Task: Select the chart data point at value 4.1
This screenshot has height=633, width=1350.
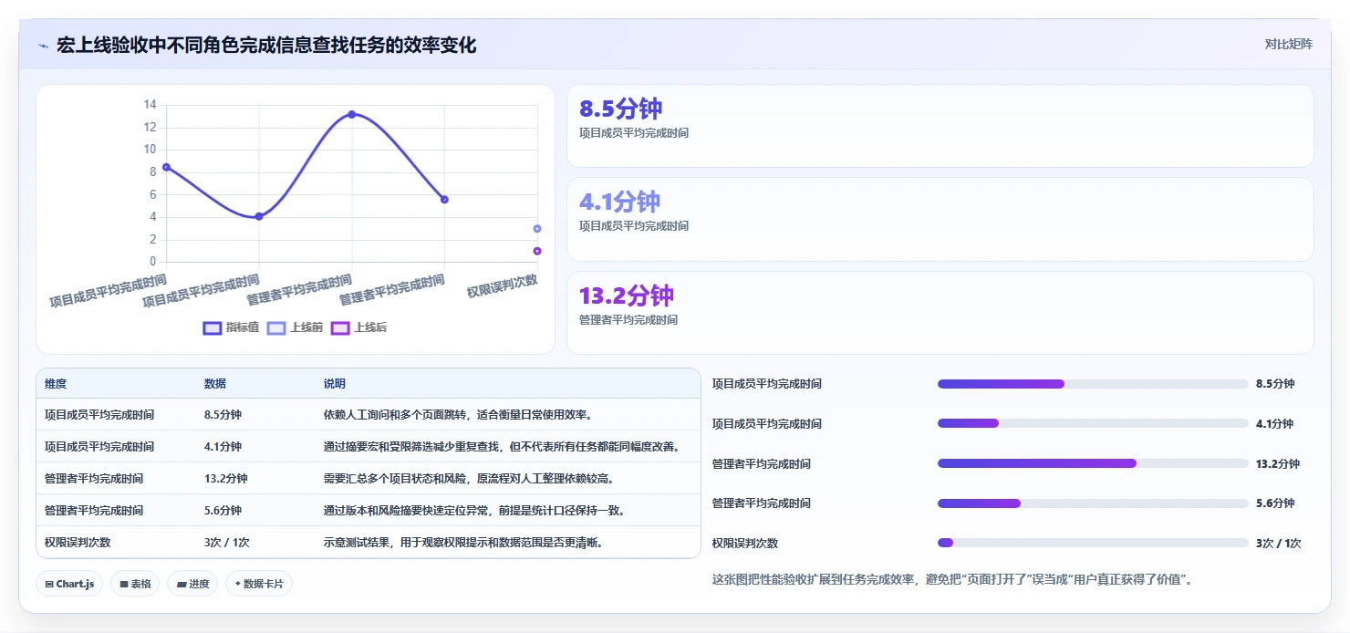Action: point(259,216)
